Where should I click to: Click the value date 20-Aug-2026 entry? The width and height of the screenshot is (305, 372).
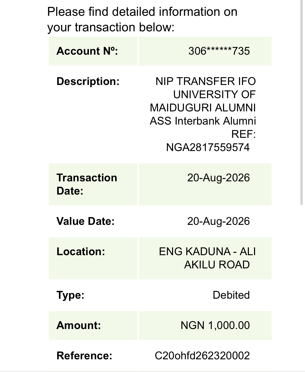(x=219, y=221)
